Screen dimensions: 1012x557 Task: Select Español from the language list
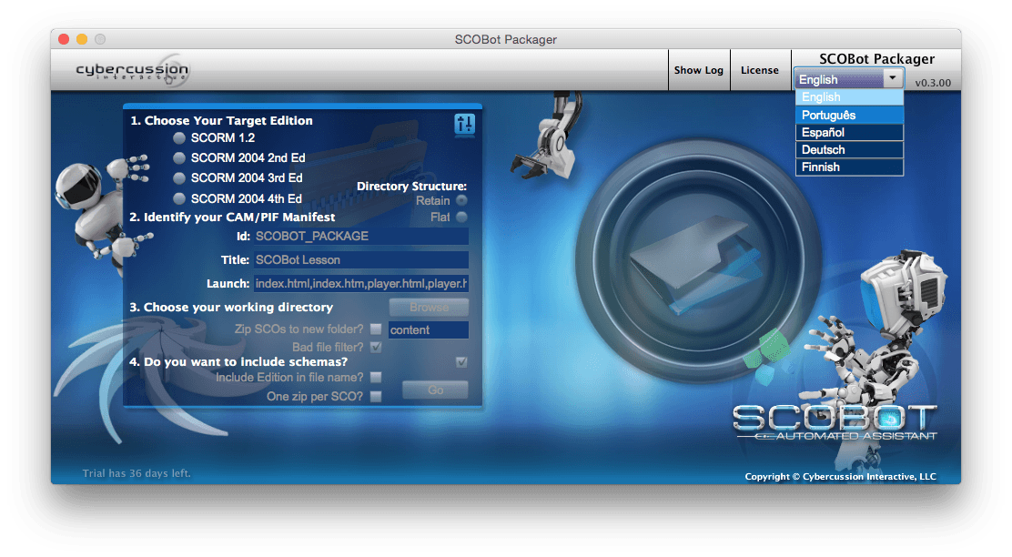coord(848,132)
